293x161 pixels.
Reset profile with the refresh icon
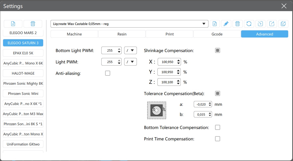point(249,24)
